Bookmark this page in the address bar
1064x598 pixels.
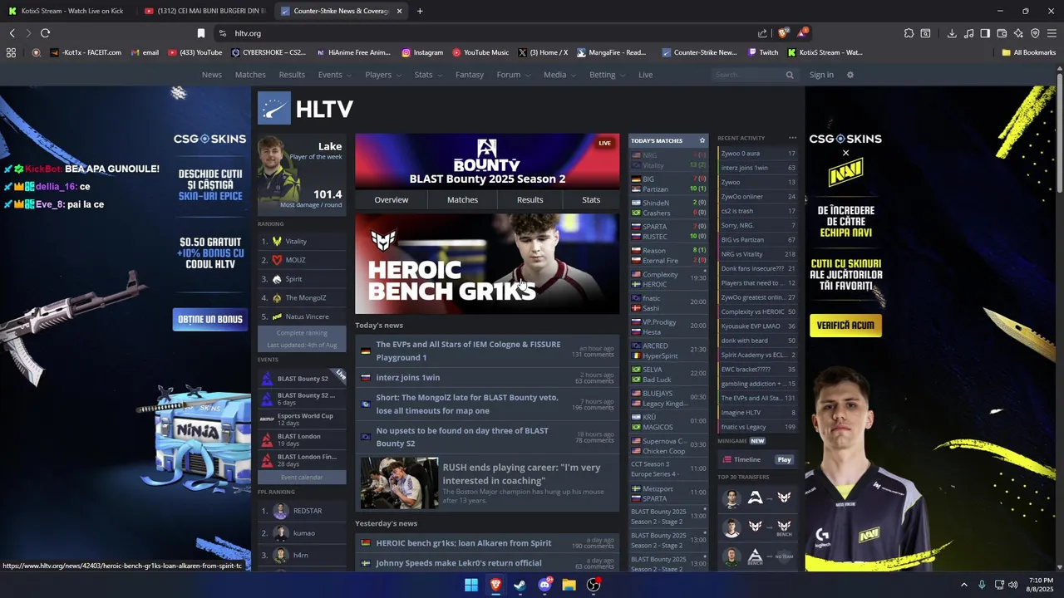[x=201, y=33]
